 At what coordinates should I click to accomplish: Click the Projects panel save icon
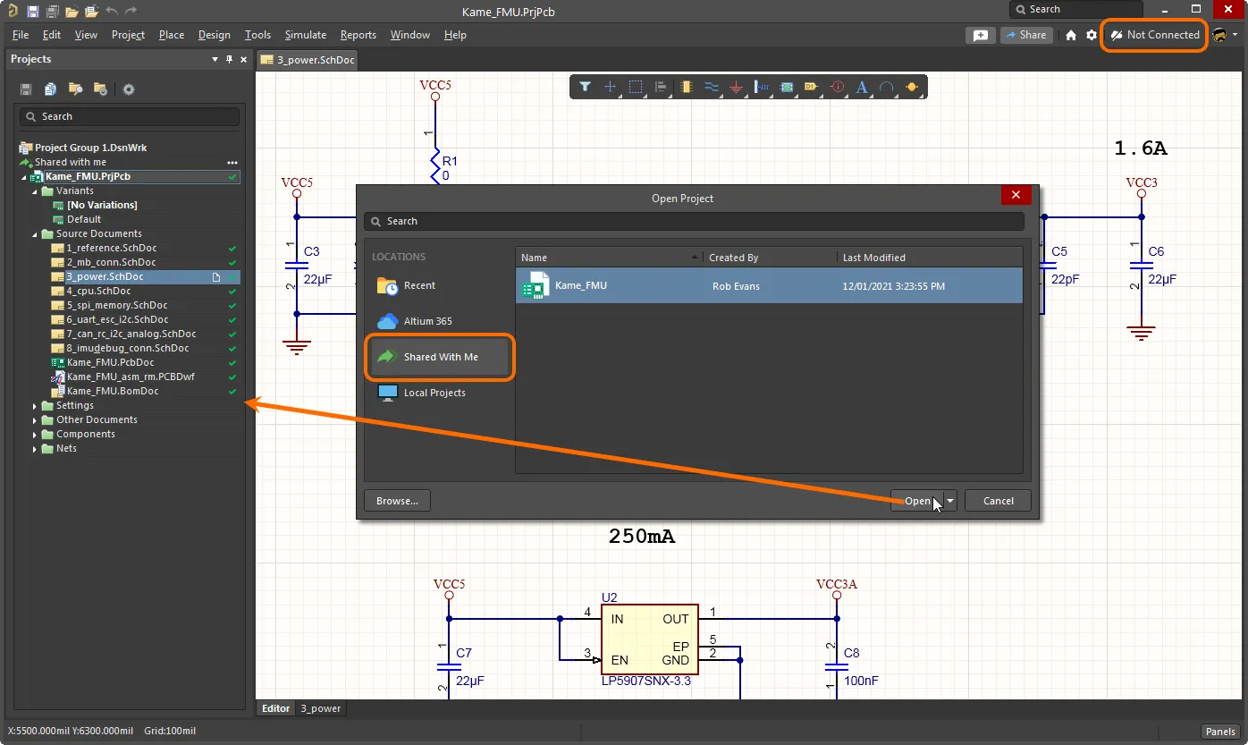pos(26,89)
